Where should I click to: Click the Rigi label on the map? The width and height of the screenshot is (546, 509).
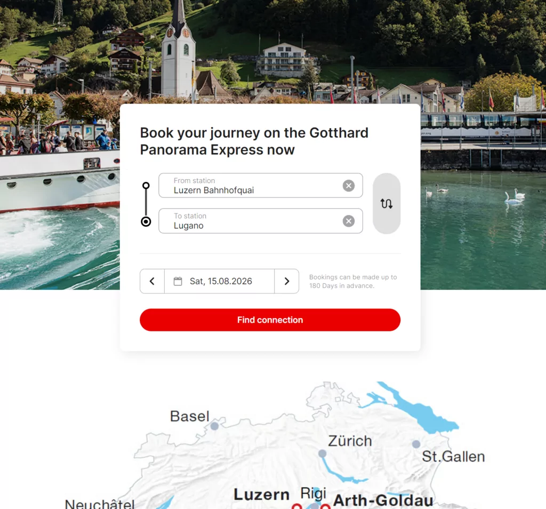(314, 494)
